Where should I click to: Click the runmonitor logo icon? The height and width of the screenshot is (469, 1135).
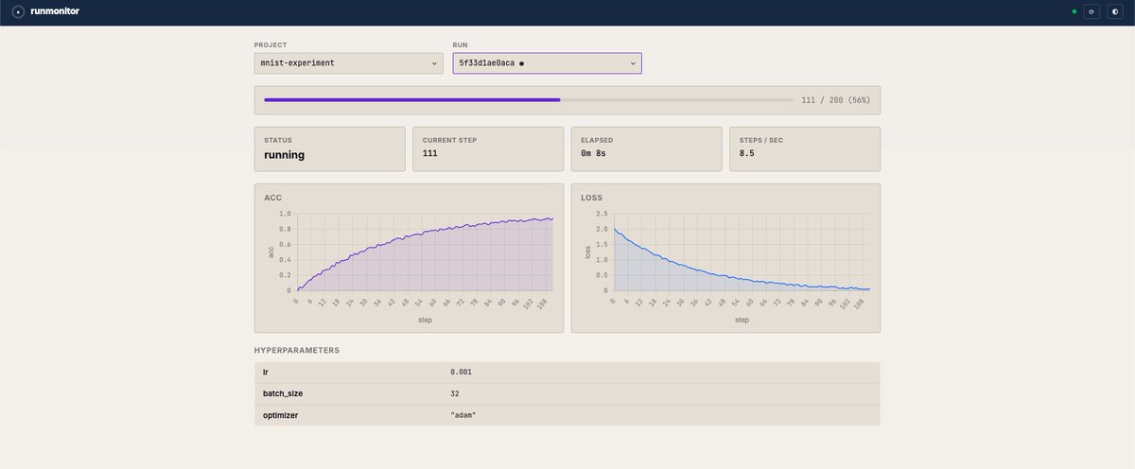(x=19, y=12)
